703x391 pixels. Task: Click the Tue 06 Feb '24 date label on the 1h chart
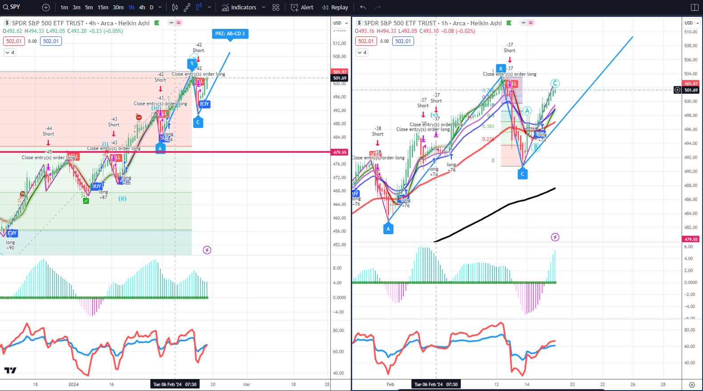pos(436,384)
